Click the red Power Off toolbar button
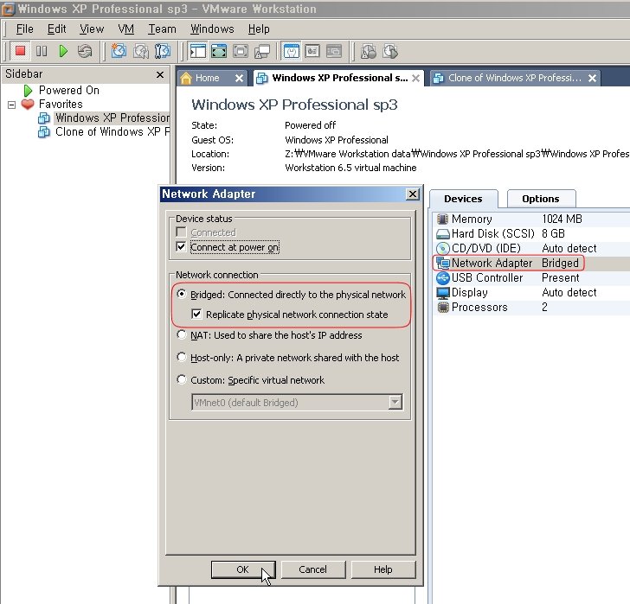This screenshot has height=604, width=630. (20, 51)
